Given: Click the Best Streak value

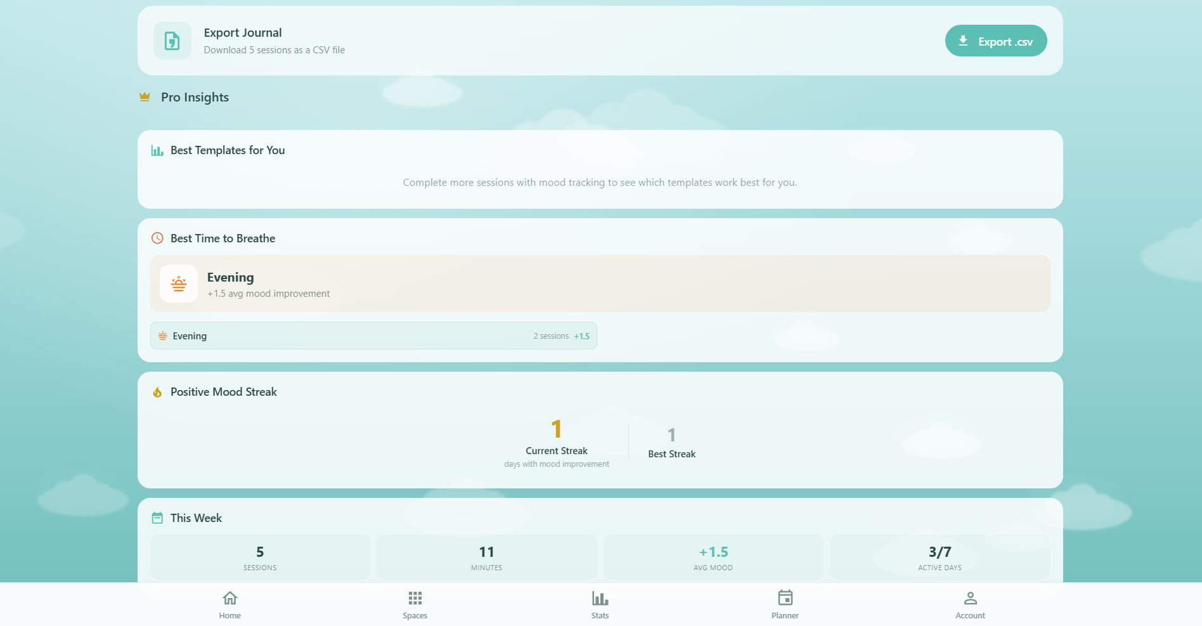Looking at the screenshot, I should (x=671, y=435).
